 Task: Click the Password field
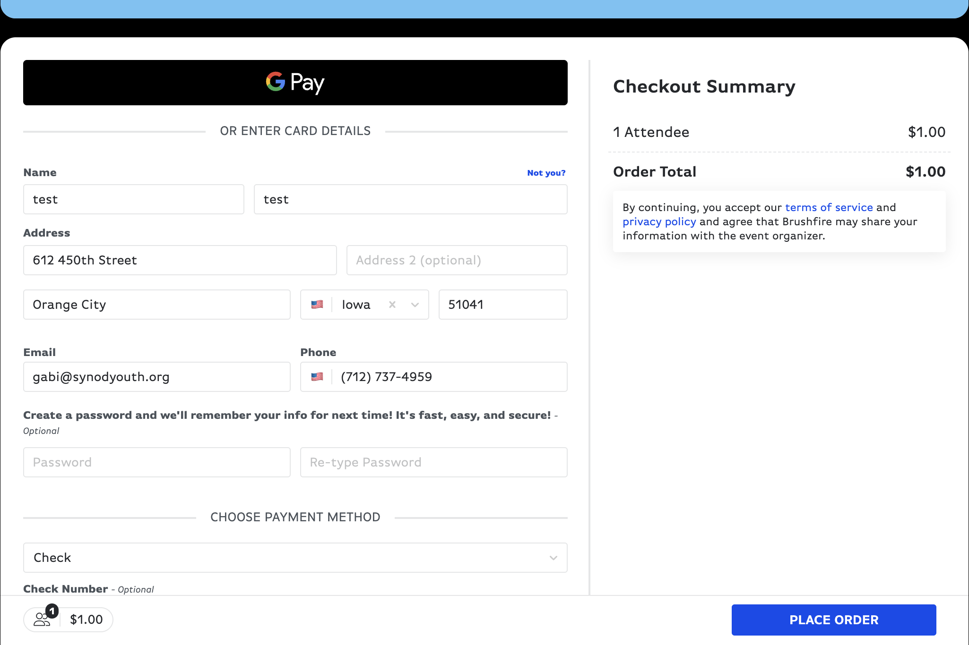point(157,462)
